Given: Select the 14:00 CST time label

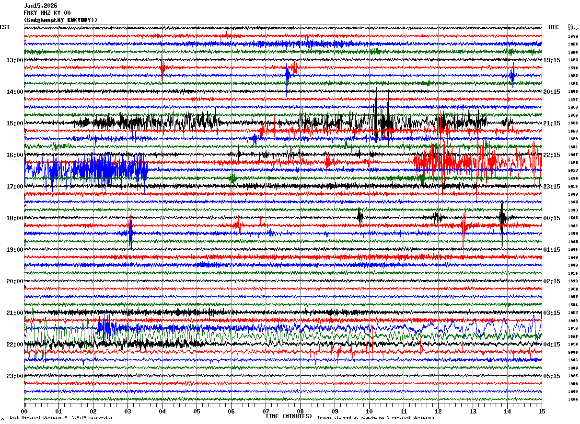Looking at the screenshot, I should click(x=15, y=92).
